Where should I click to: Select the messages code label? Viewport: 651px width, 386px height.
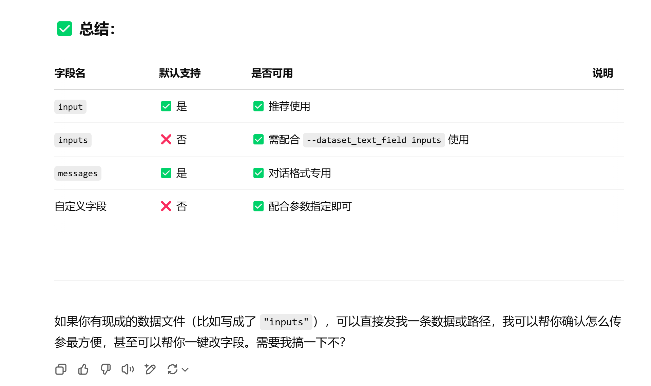coord(78,173)
